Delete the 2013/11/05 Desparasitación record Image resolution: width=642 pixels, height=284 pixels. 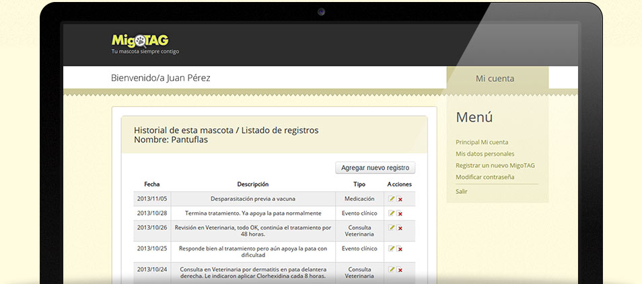pos(400,199)
